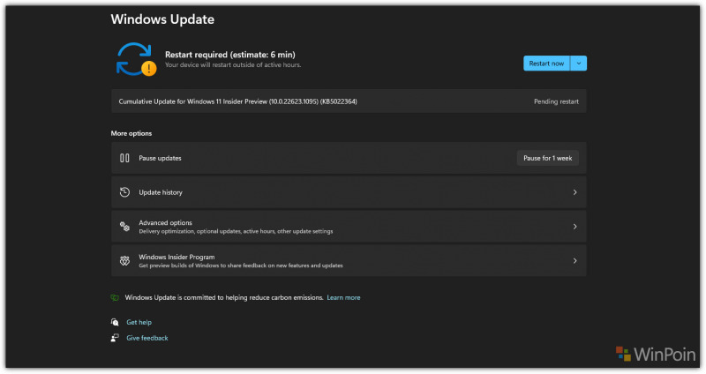706x374 pixels.
Task: Open the Give feedback link
Action: (x=146, y=338)
